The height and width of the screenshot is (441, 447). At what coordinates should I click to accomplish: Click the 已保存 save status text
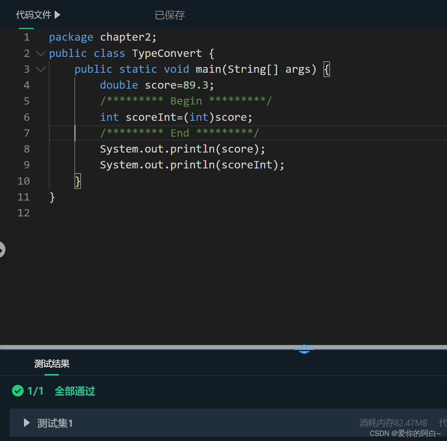pos(169,15)
